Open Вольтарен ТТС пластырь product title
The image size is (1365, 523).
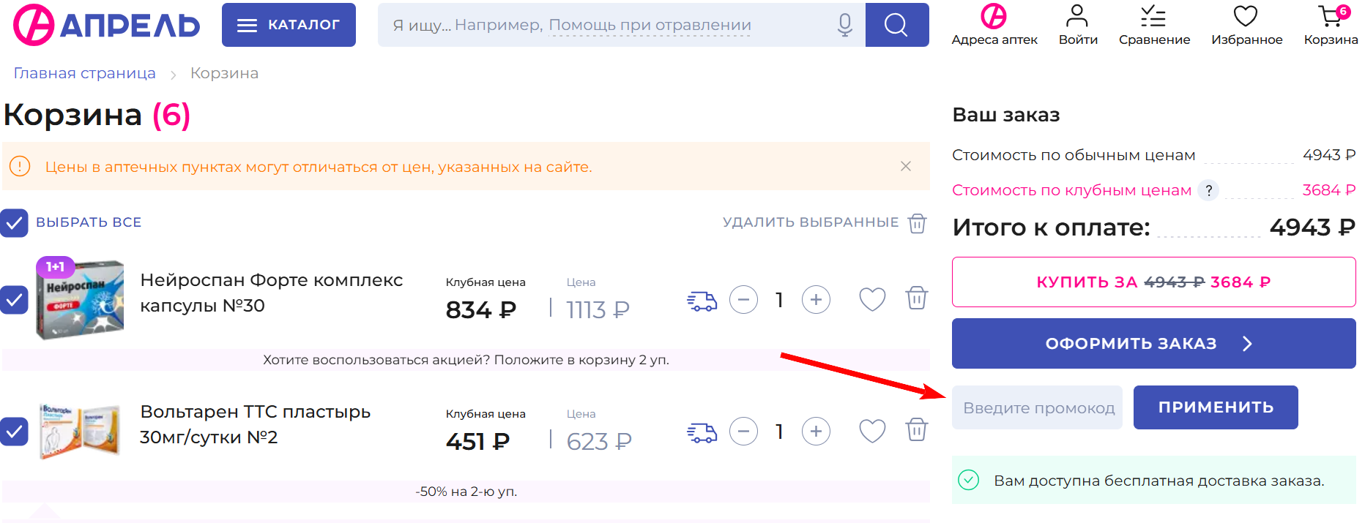[256, 424]
